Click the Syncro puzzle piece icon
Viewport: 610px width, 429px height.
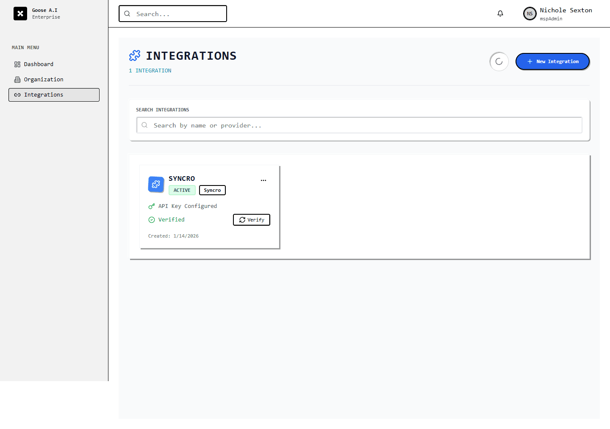point(156,185)
